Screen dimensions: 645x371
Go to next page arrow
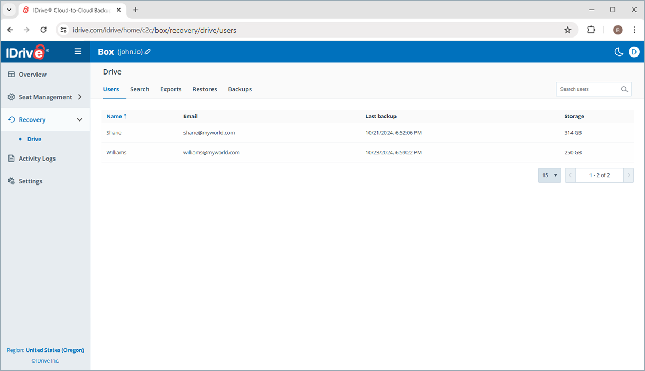[629, 175]
